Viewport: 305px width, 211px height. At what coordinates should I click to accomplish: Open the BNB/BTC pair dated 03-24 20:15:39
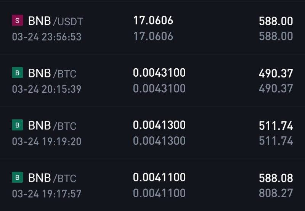click(52, 73)
